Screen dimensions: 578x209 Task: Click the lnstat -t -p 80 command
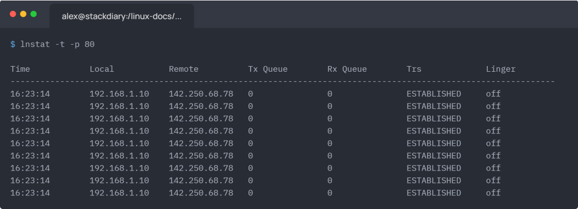pos(58,45)
